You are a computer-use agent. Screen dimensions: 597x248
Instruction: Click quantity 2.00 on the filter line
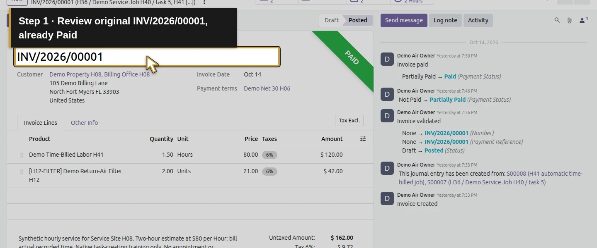click(x=167, y=171)
